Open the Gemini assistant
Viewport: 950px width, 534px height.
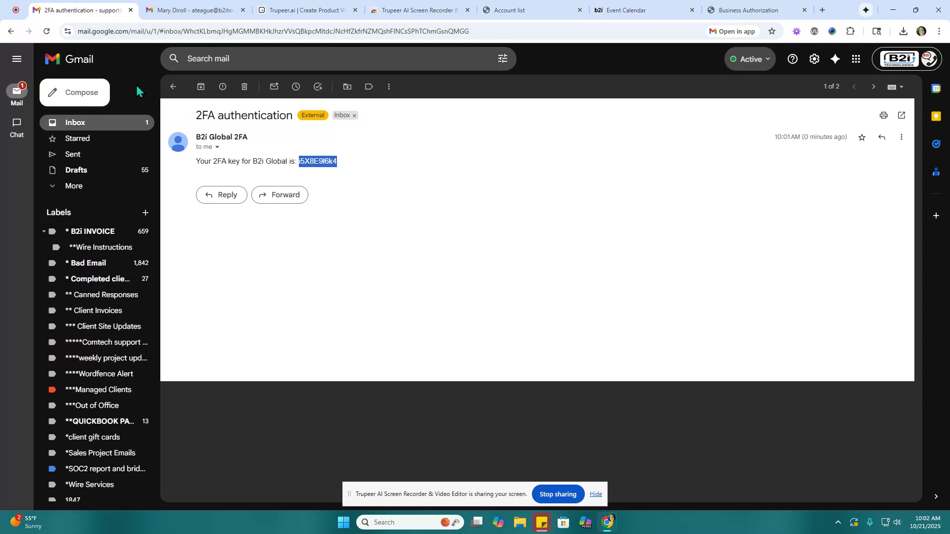click(835, 58)
